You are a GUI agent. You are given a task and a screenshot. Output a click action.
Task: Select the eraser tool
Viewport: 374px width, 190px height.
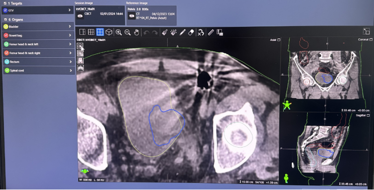(191, 32)
